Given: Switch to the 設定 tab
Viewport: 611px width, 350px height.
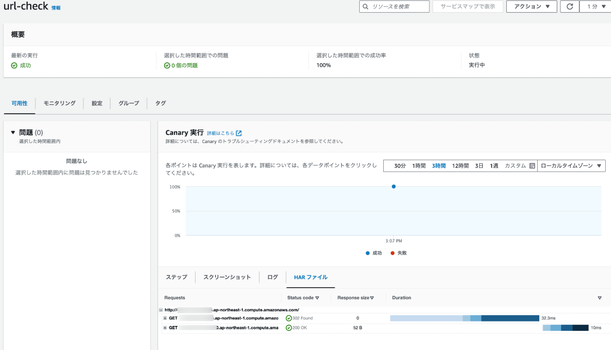Looking at the screenshot, I should pyautogui.click(x=97, y=103).
